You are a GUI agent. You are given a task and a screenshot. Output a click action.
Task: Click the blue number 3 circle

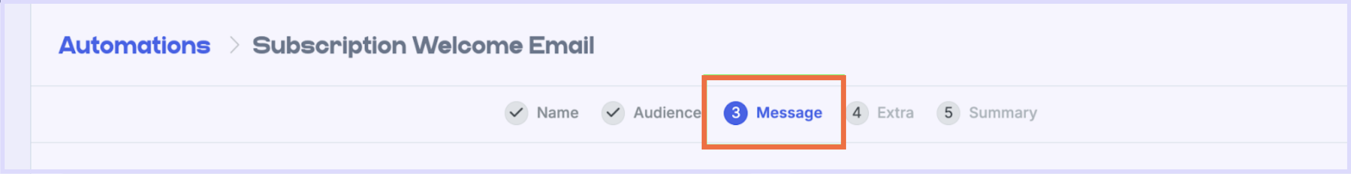point(735,113)
